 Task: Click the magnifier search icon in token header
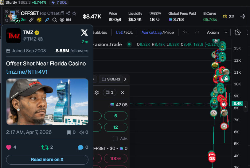coord(55,20)
